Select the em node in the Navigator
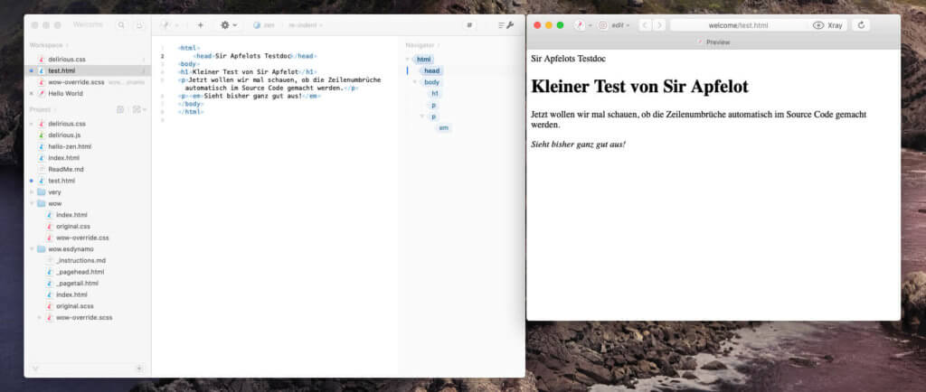The width and height of the screenshot is (926, 392). click(x=443, y=127)
